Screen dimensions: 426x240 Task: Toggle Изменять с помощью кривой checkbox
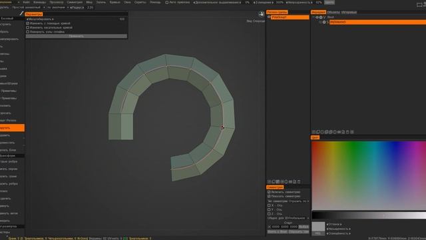[x=27, y=23]
